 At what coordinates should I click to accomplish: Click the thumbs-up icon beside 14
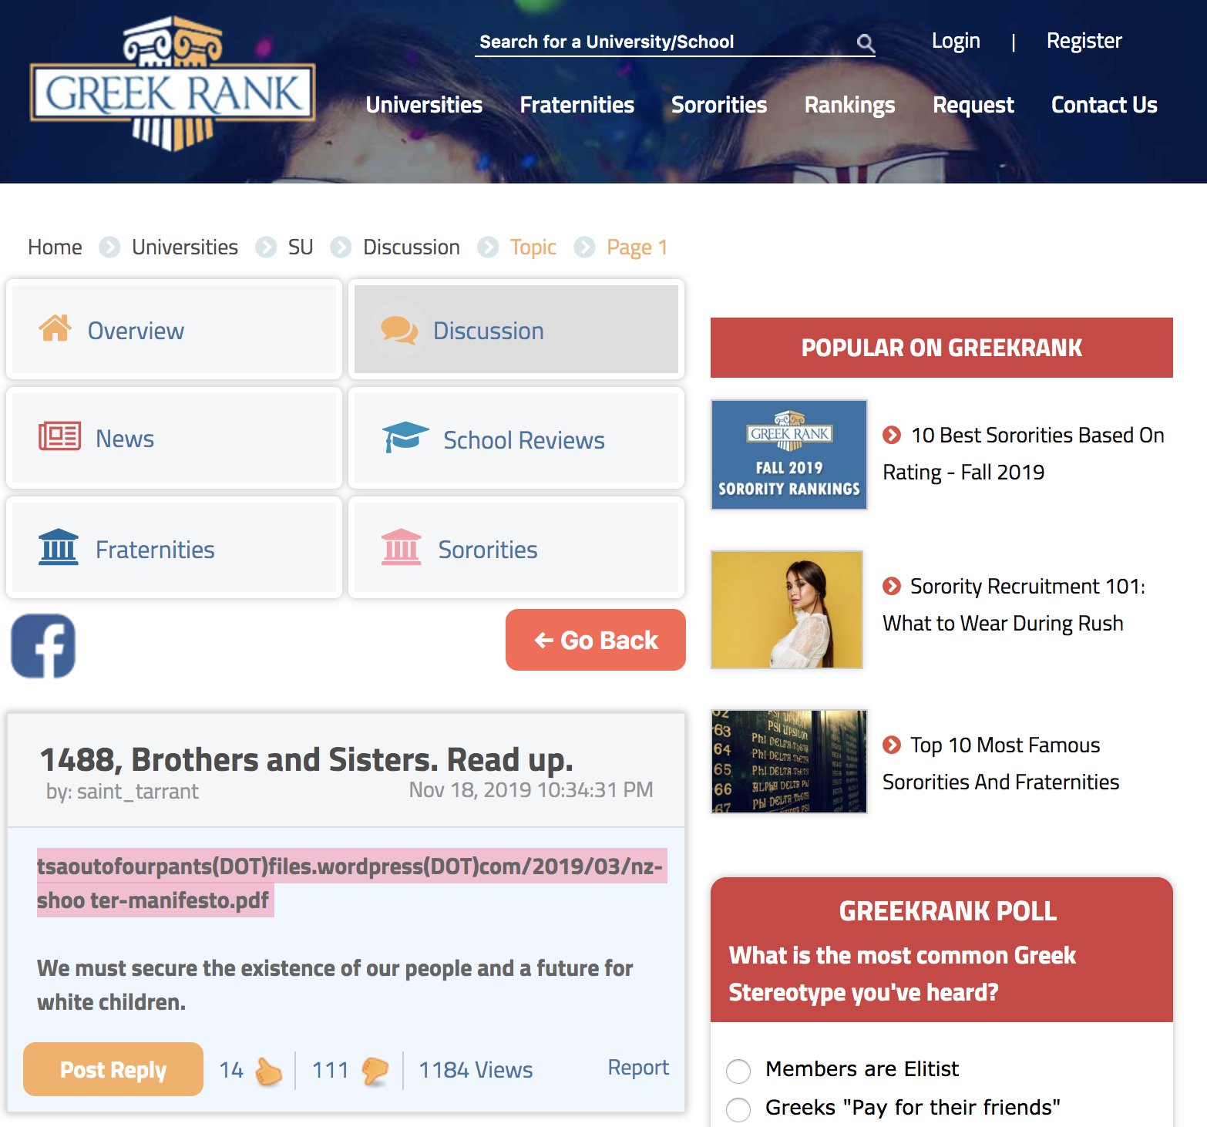[268, 1071]
